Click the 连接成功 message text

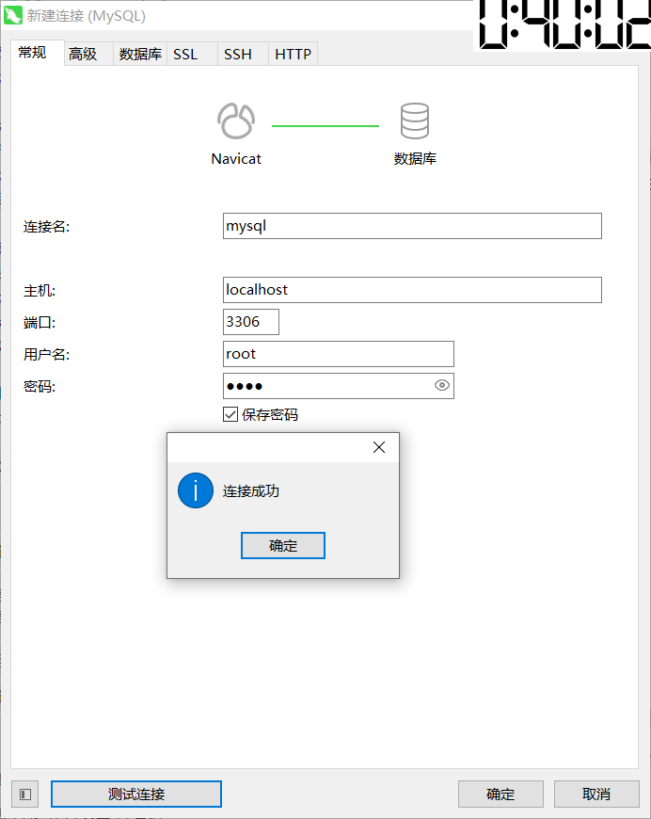click(x=251, y=491)
